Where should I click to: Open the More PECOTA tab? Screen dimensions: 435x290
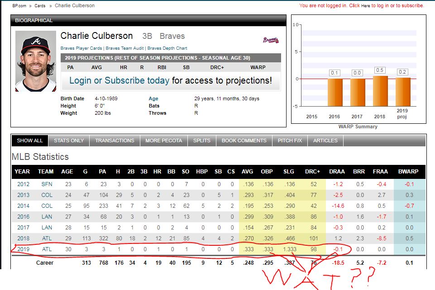(163, 140)
